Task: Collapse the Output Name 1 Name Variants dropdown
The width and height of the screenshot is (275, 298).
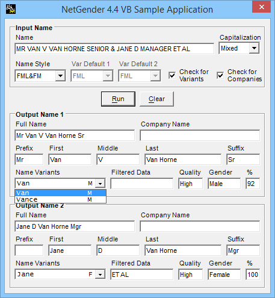Action: [x=100, y=184]
